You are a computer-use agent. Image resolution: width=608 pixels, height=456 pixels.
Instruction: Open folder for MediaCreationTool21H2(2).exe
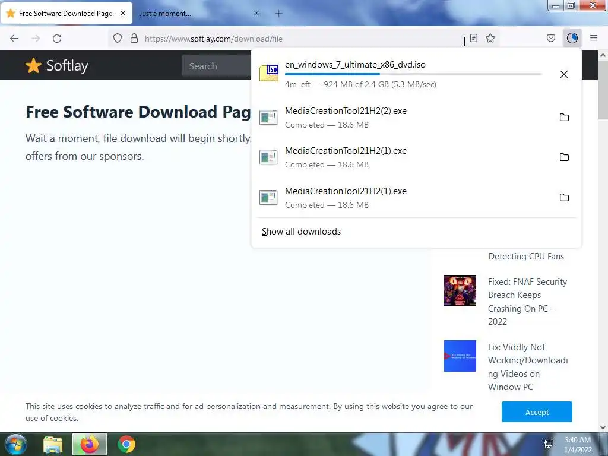[564, 118]
